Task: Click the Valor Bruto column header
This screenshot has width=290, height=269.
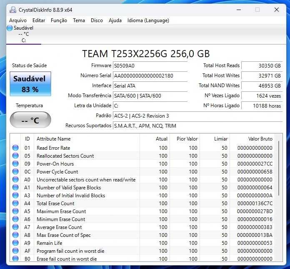Action: [x=252, y=139]
